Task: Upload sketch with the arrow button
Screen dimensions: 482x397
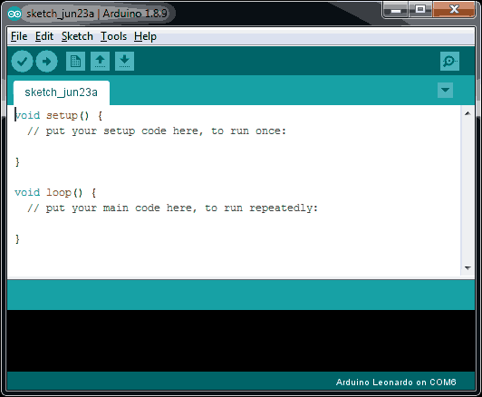Action: [x=46, y=62]
